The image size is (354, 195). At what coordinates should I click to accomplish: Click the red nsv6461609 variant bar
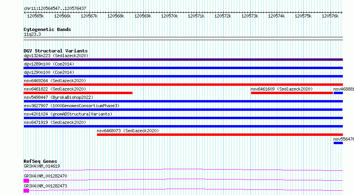[x=292, y=93]
